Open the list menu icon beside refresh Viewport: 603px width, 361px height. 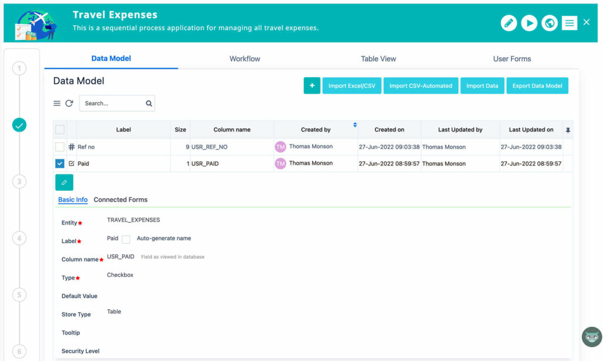[x=57, y=103]
